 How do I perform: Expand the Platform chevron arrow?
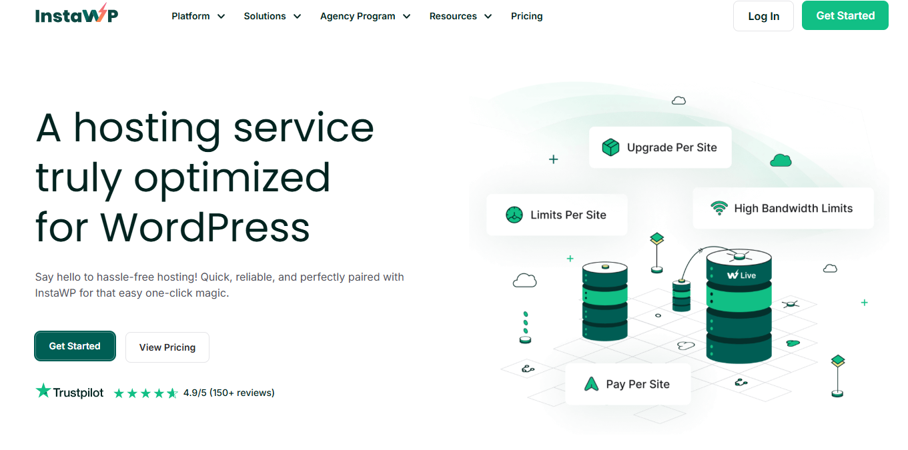[221, 16]
